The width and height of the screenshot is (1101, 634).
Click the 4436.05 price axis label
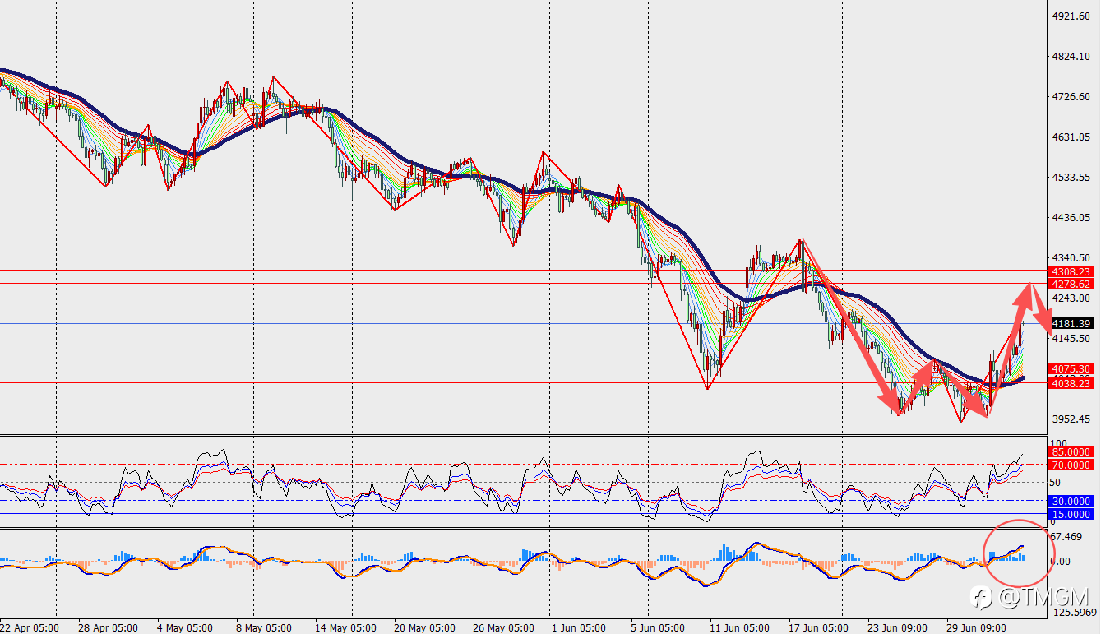pyautogui.click(x=1071, y=218)
